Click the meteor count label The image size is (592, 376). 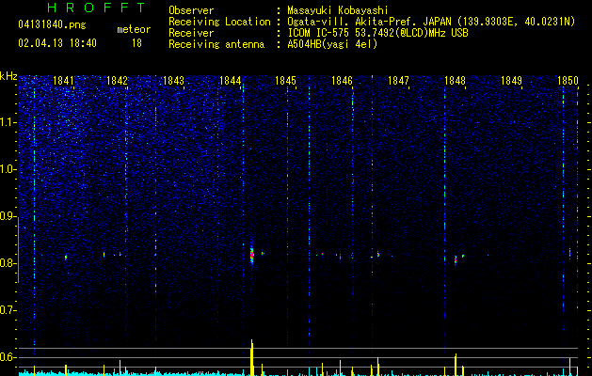(x=134, y=29)
